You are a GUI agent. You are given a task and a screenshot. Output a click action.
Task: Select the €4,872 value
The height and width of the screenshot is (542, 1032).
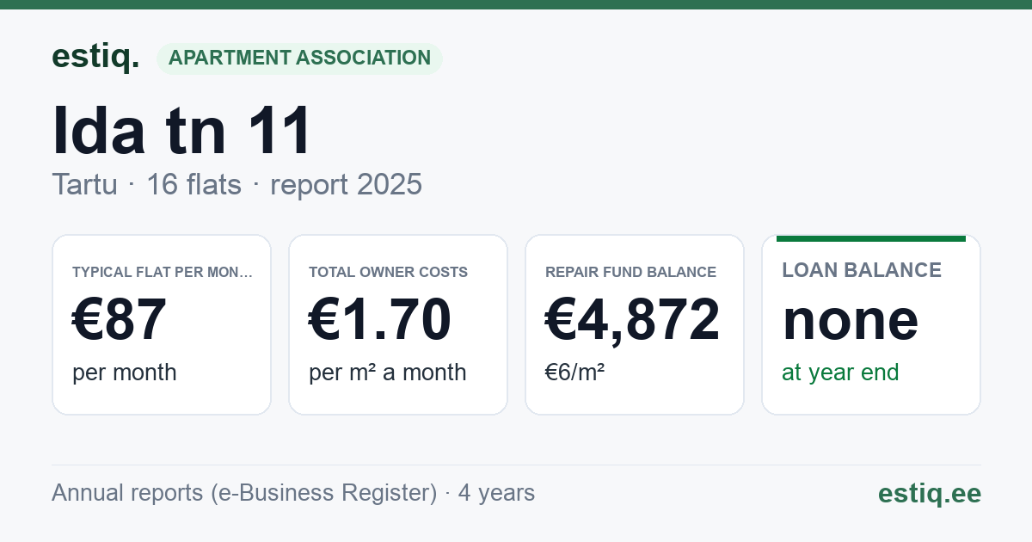tap(633, 319)
